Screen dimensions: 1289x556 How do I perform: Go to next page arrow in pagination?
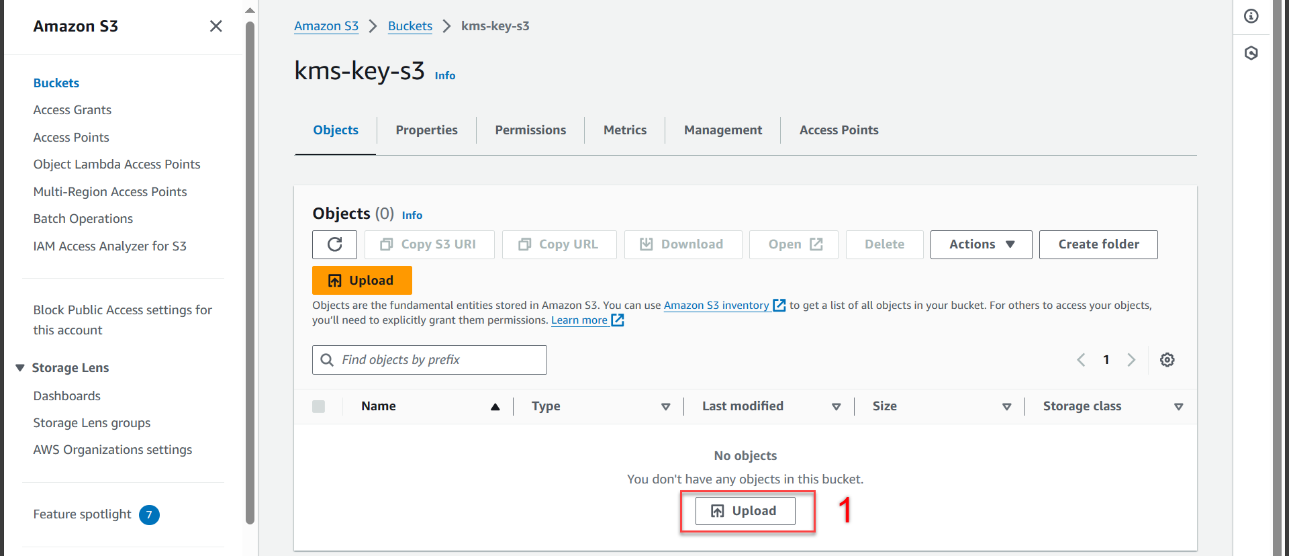pos(1131,360)
